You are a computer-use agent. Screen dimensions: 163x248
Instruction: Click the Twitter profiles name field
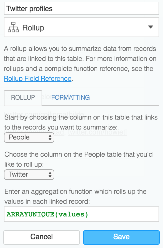coord(81,9)
